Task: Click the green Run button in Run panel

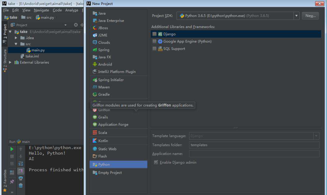Action: [12, 149]
